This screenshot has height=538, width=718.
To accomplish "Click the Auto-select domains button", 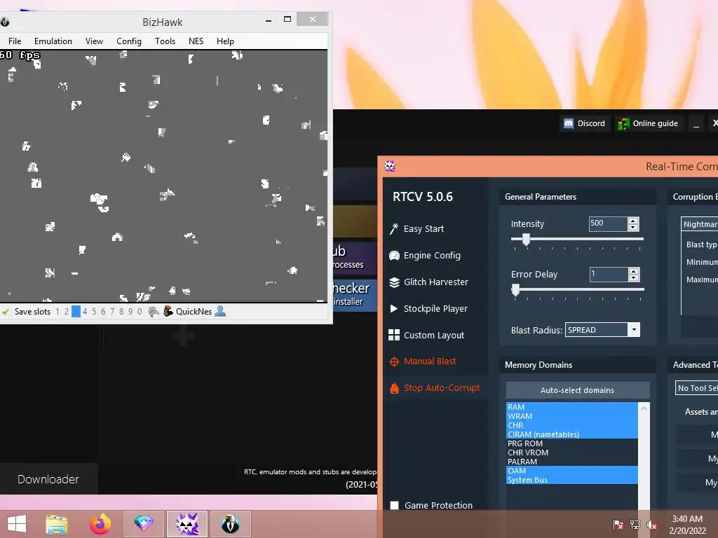I will point(578,390).
